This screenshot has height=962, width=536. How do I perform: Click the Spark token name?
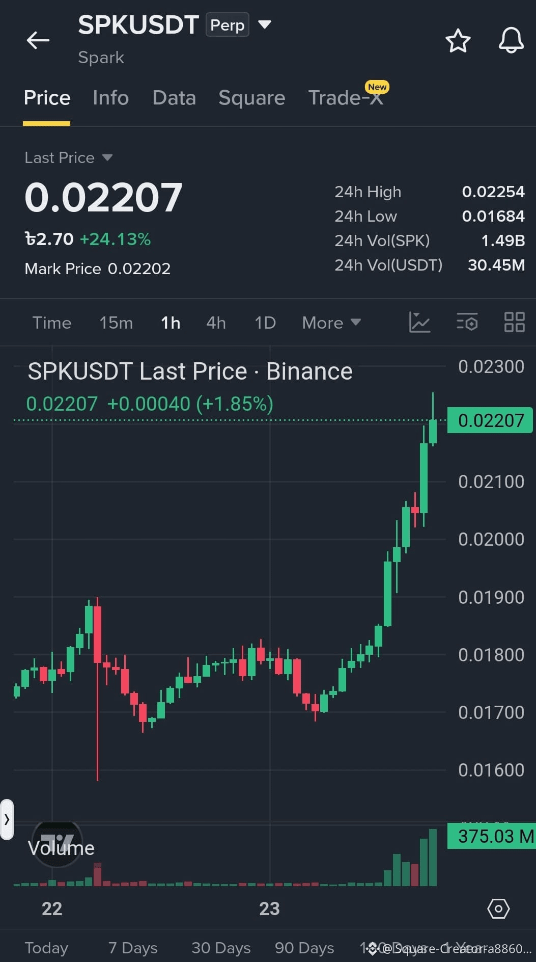coord(101,58)
